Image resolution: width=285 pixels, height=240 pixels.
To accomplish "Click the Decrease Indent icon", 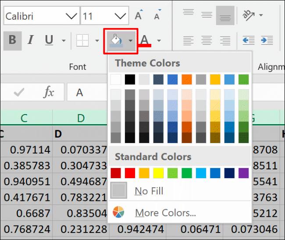I will tap(248, 41).
